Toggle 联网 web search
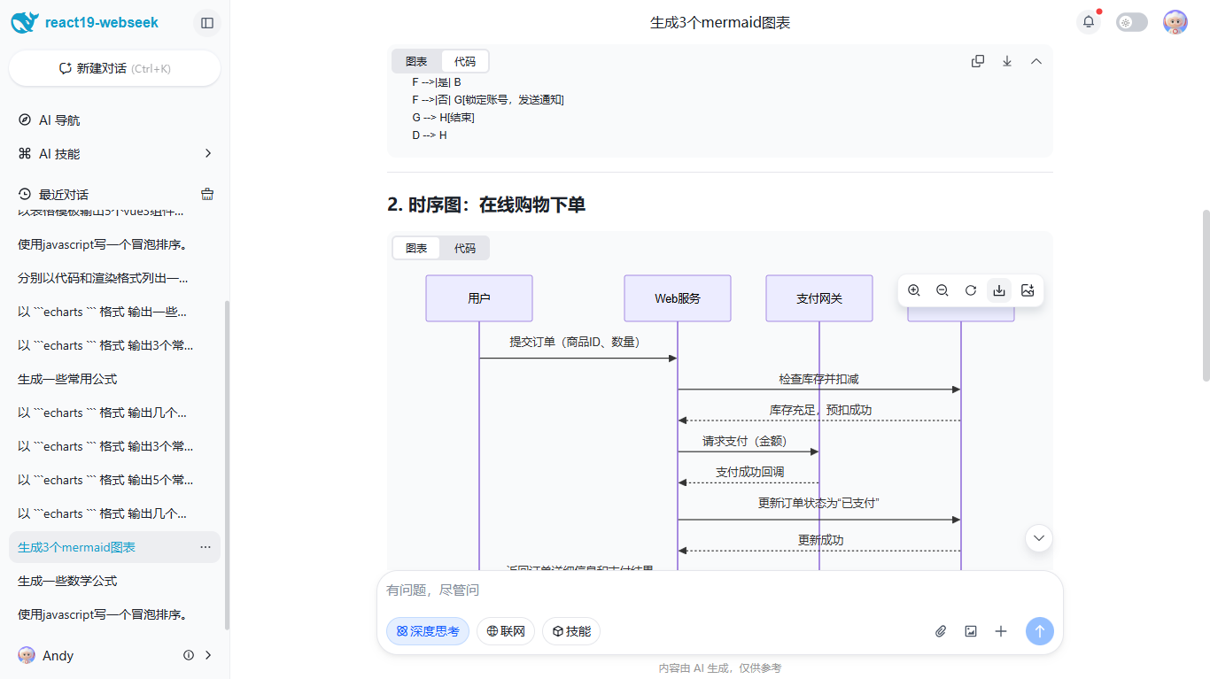The image size is (1210, 679). click(506, 631)
